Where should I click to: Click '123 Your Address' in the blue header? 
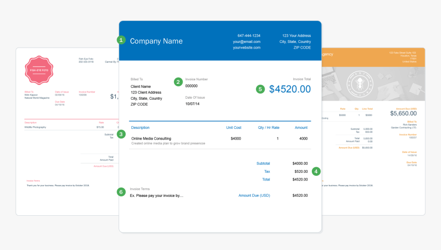(296, 36)
